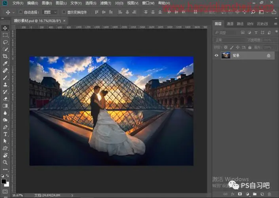Open the Edit Toolbar three-dots button
This screenshot has height=198, width=279.
5,170
